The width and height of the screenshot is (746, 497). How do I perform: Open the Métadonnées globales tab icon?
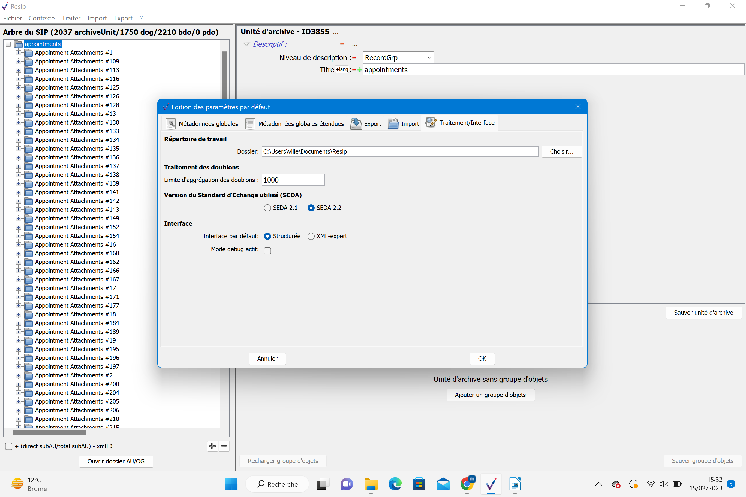[171, 124]
